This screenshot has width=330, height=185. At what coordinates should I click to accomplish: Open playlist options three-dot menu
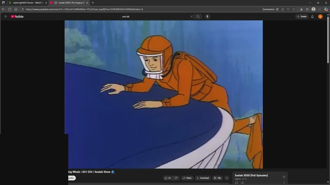pyautogui.click(x=284, y=183)
